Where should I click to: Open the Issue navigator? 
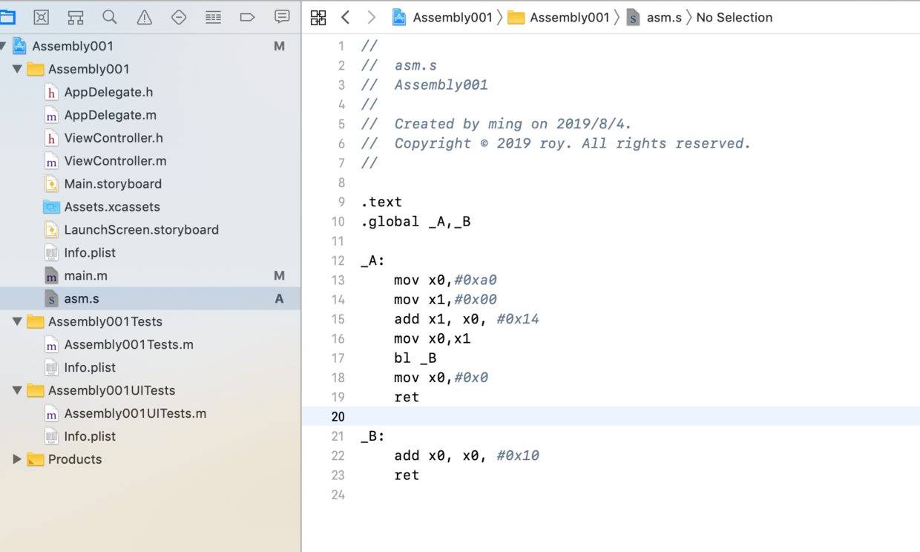click(x=145, y=17)
